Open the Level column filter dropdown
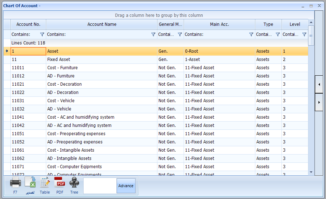Viewport: 326px width, 199px height. pos(304,34)
